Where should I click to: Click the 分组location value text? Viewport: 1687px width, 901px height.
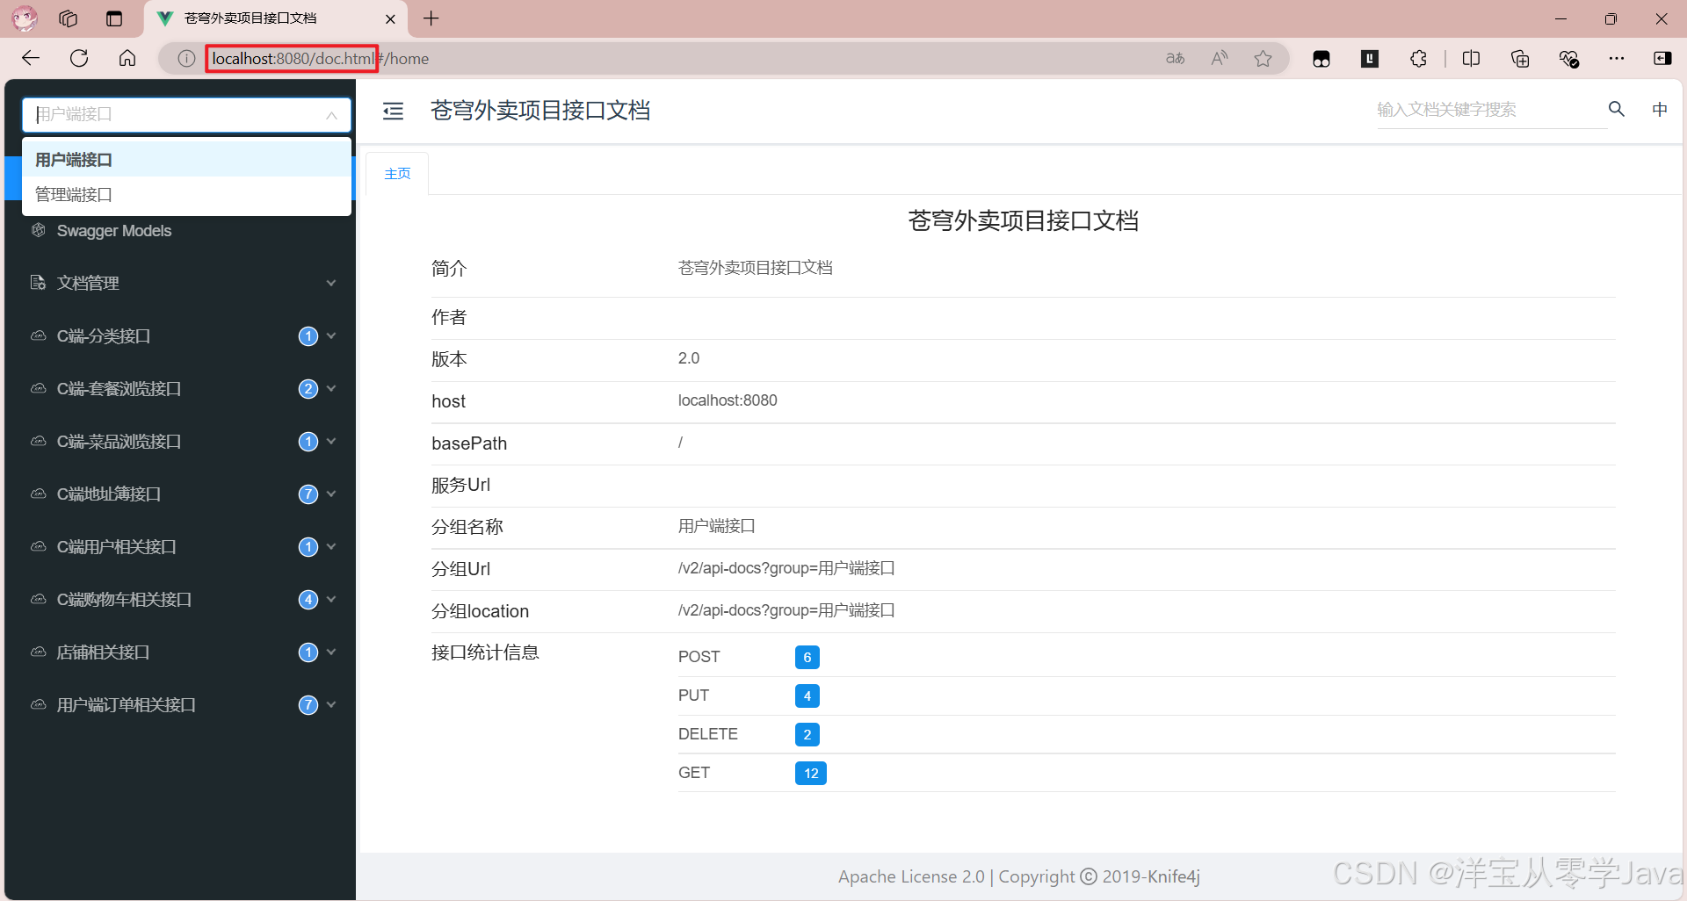pos(786,610)
